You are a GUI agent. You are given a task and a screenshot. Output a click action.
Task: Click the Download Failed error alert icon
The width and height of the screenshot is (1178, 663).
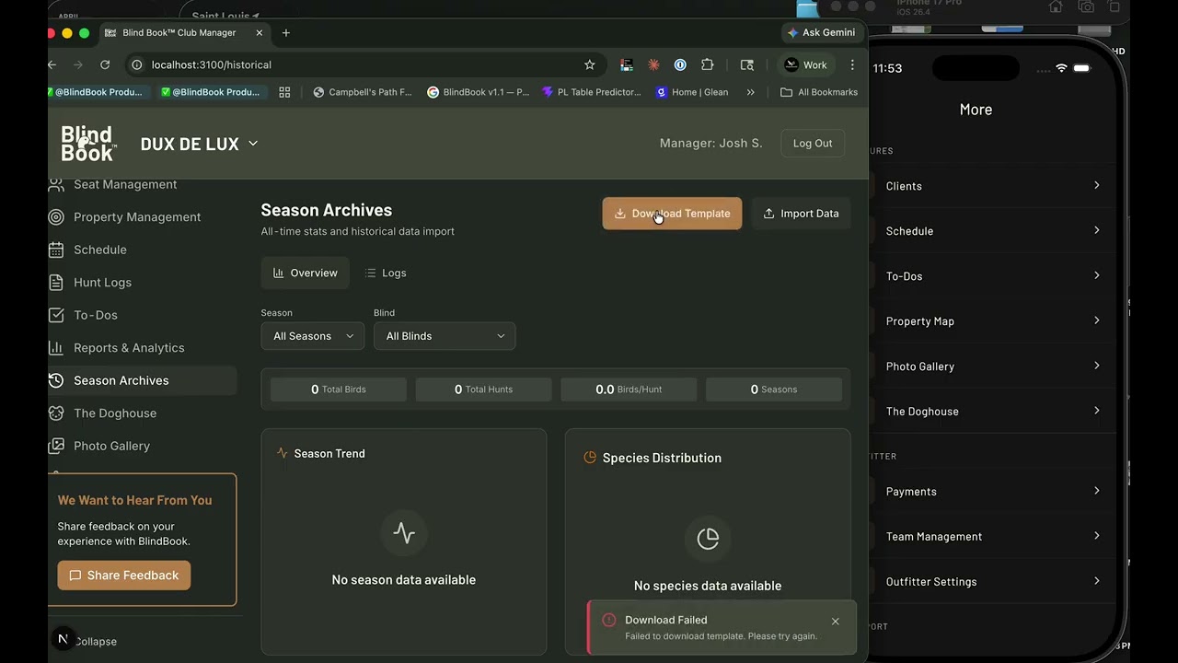pyautogui.click(x=608, y=620)
